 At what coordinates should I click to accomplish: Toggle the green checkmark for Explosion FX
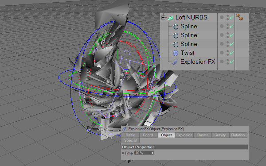pyautogui.click(x=232, y=62)
